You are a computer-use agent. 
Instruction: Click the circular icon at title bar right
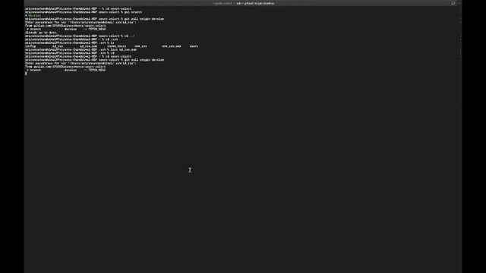tap(453, 3)
